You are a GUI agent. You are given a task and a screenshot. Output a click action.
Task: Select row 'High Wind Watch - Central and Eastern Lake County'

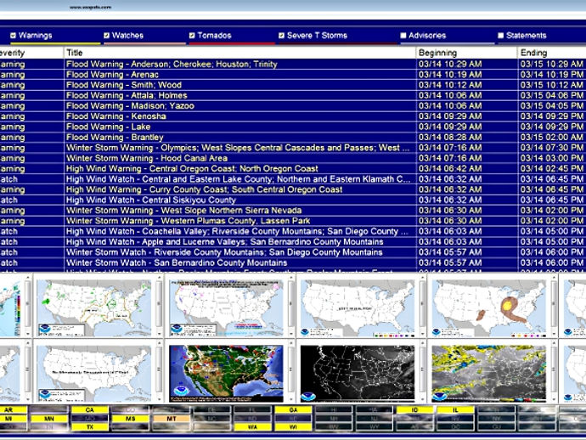point(293,179)
